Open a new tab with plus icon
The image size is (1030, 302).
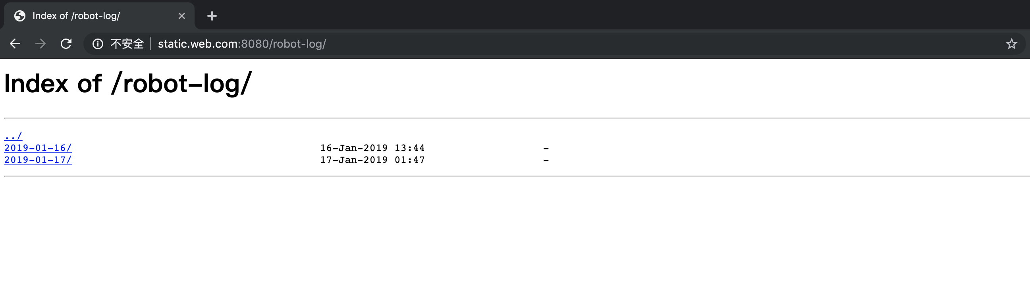click(212, 16)
